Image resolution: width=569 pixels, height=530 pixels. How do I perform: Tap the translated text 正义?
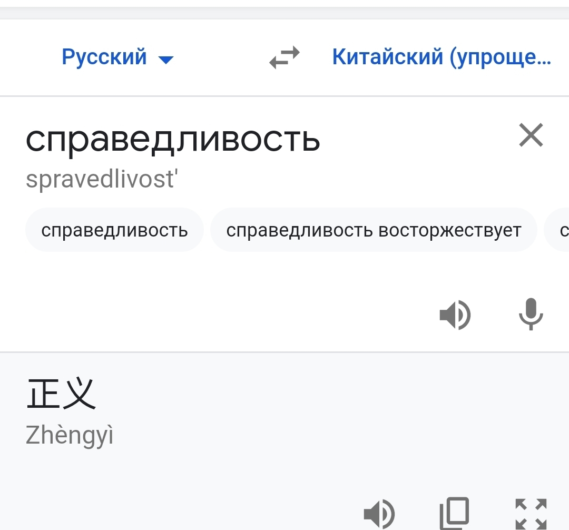[61, 394]
